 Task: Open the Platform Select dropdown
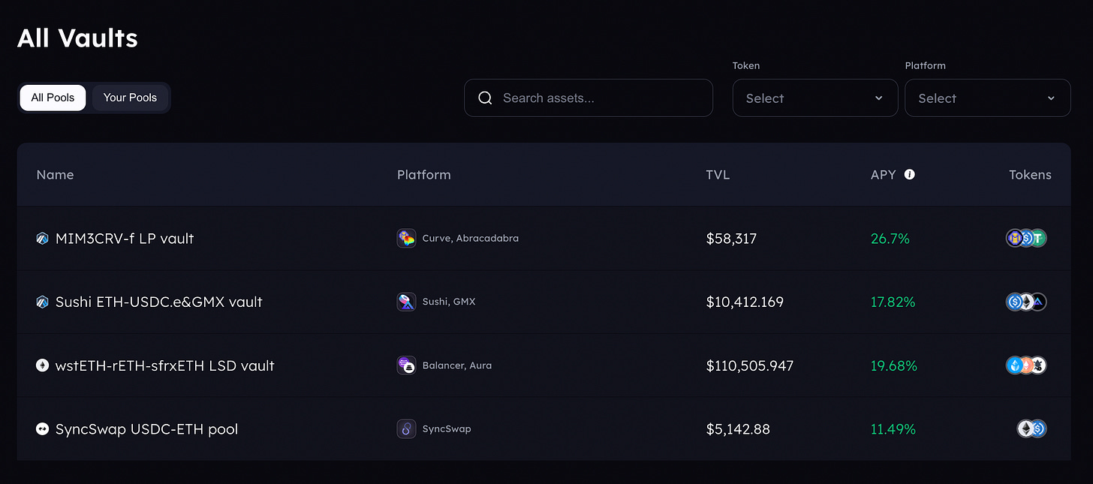click(x=988, y=98)
